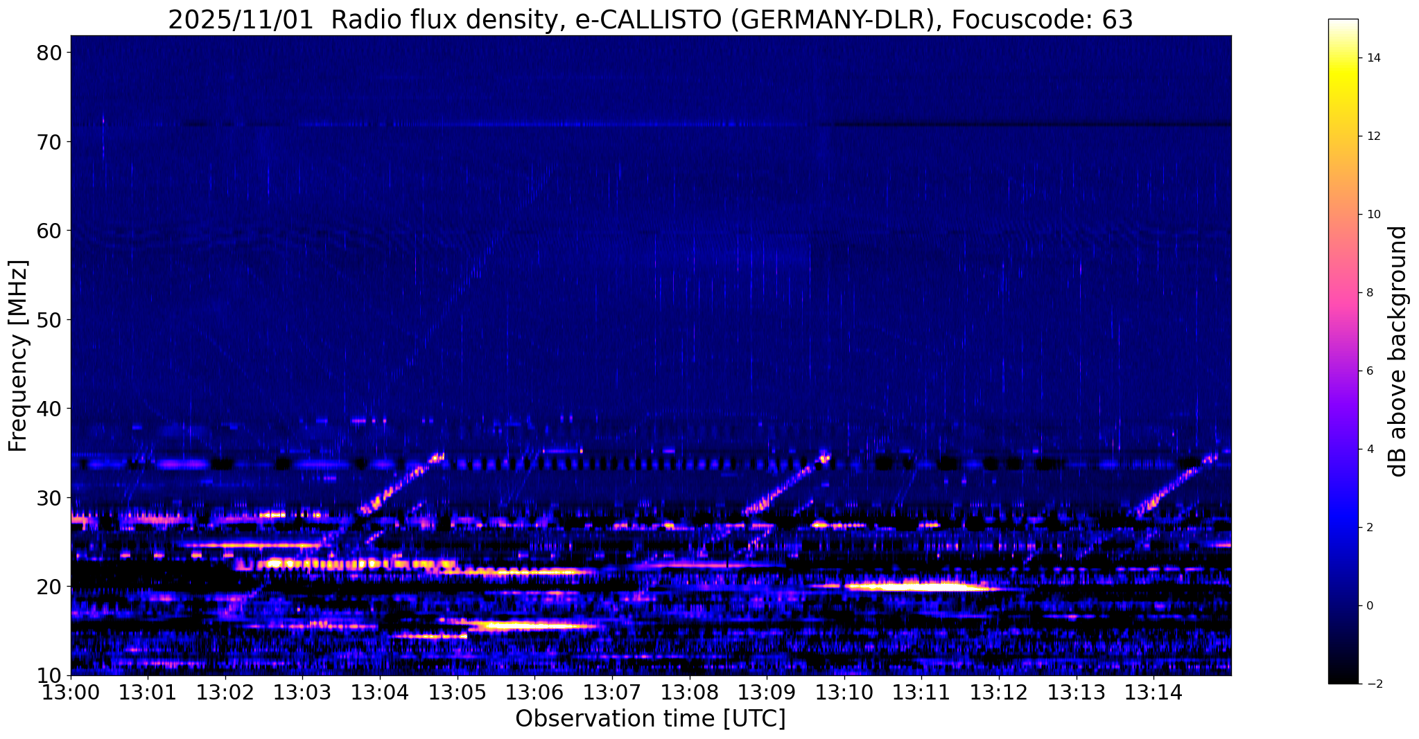This screenshot has width=1419, height=739.
Task: Click the 13:08 time tick label
Action: pos(689,693)
